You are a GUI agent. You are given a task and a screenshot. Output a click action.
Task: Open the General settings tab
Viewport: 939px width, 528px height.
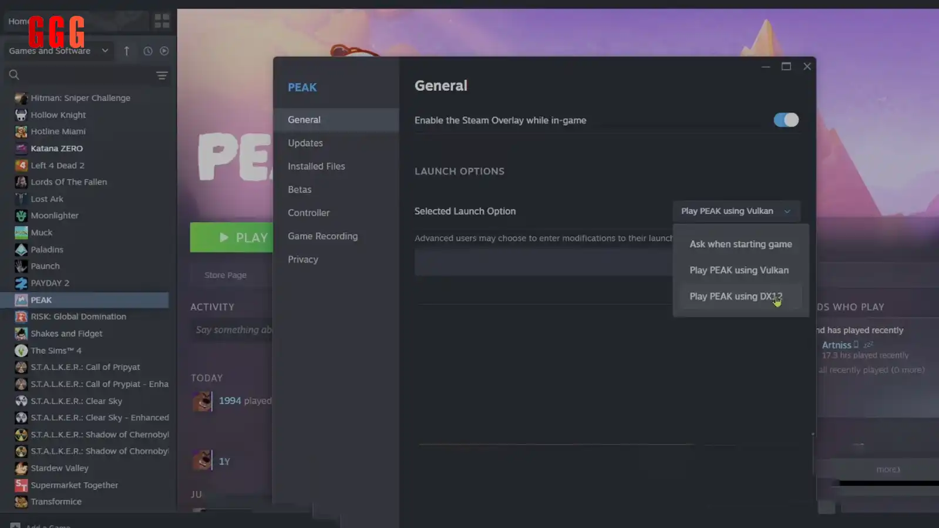[x=336, y=120]
